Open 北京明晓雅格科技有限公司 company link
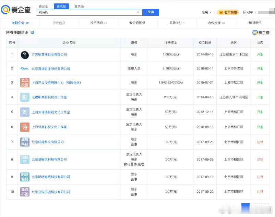The height and width of the screenshot is (217, 275). coord(51,177)
